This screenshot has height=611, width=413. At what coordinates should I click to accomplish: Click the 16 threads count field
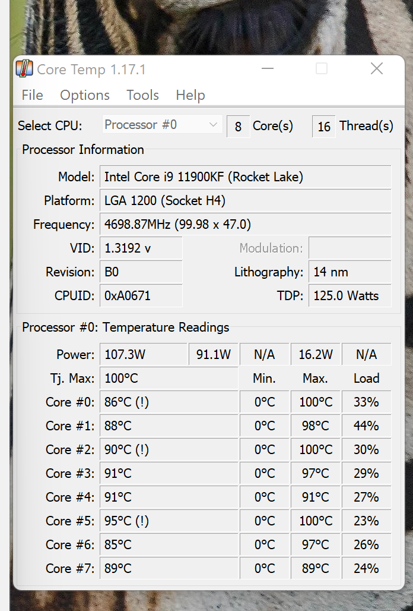[x=323, y=126]
